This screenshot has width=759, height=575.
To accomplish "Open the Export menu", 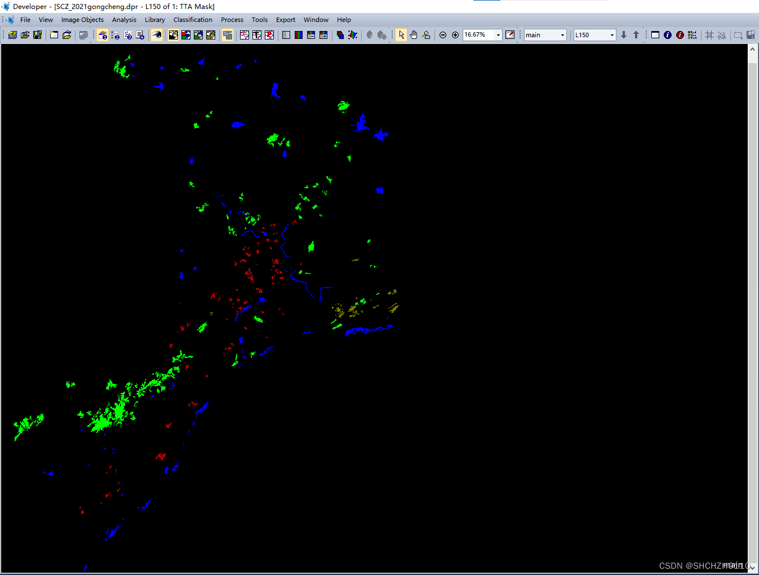I will [x=286, y=20].
